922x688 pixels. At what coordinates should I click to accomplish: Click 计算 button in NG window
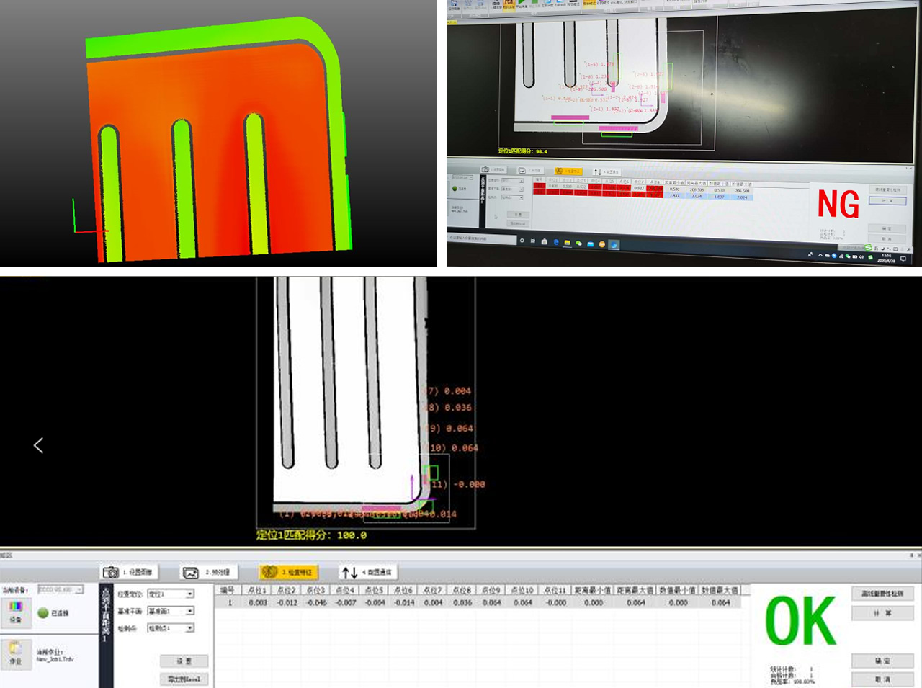(x=887, y=201)
